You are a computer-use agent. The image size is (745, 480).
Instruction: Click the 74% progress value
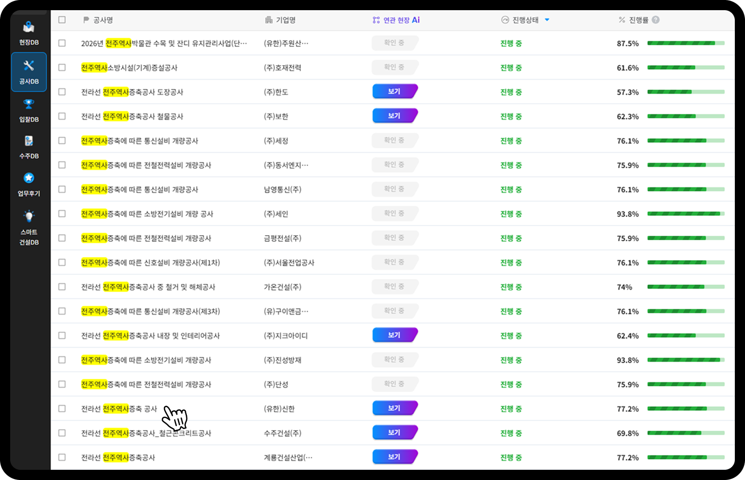624,287
